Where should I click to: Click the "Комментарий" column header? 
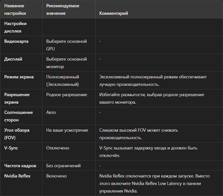(114, 13)
